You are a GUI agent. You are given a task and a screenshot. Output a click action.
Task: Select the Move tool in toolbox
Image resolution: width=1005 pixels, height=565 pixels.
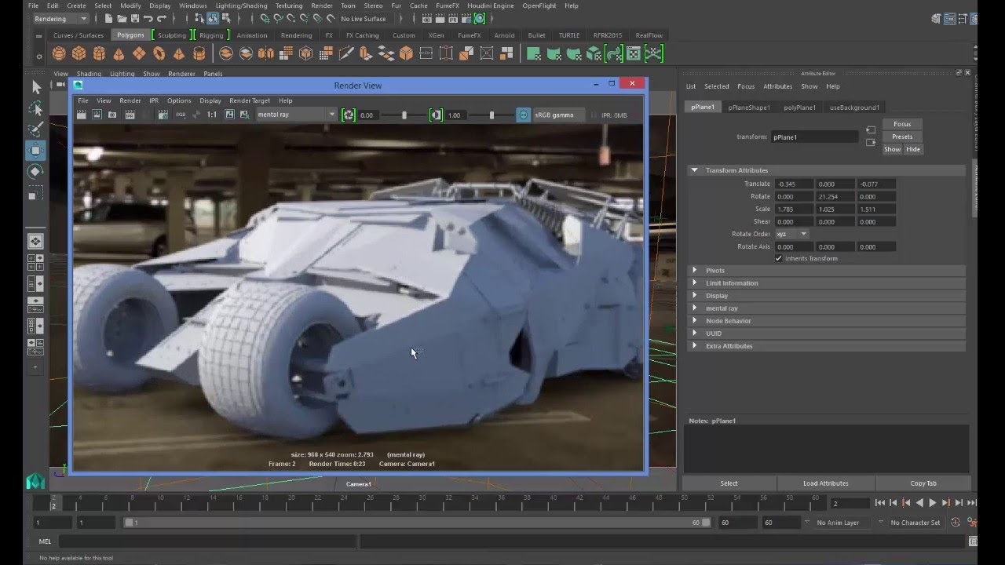click(36, 150)
